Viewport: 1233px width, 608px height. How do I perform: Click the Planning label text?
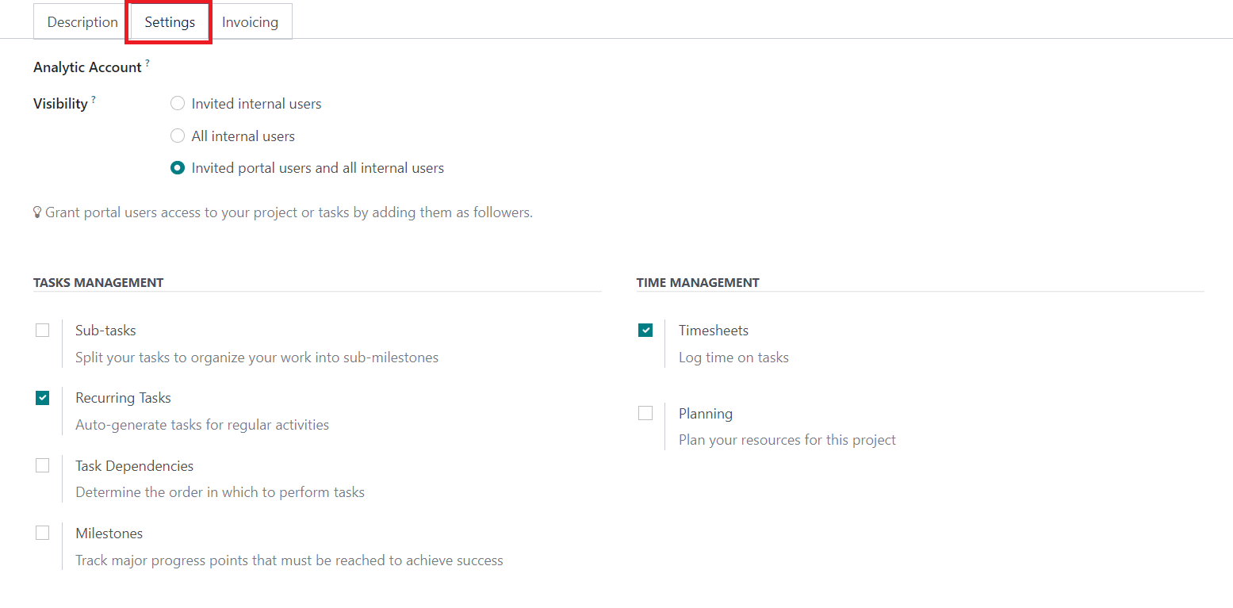click(x=706, y=414)
